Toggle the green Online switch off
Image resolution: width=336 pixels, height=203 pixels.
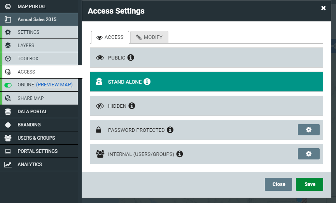[8, 85]
